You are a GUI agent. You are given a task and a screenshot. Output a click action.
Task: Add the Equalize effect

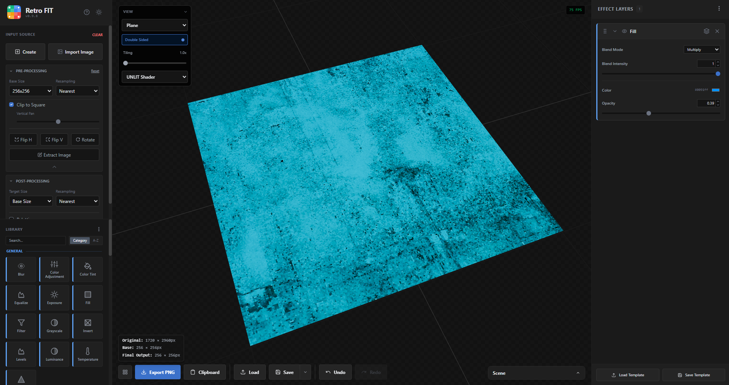(x=21, y=298)
